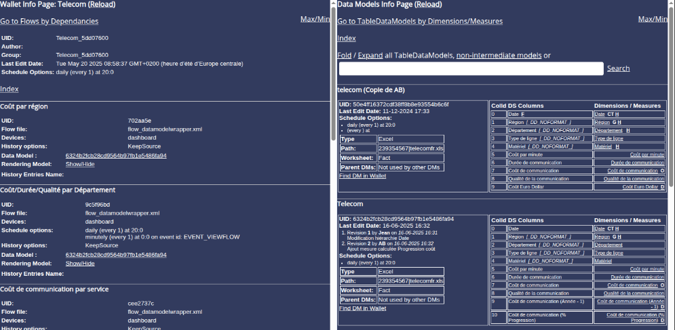The width and height of the screenshot is (675, 330).
Task: Open Coût Euro Dollar measure link
Action: coord(640,186)
